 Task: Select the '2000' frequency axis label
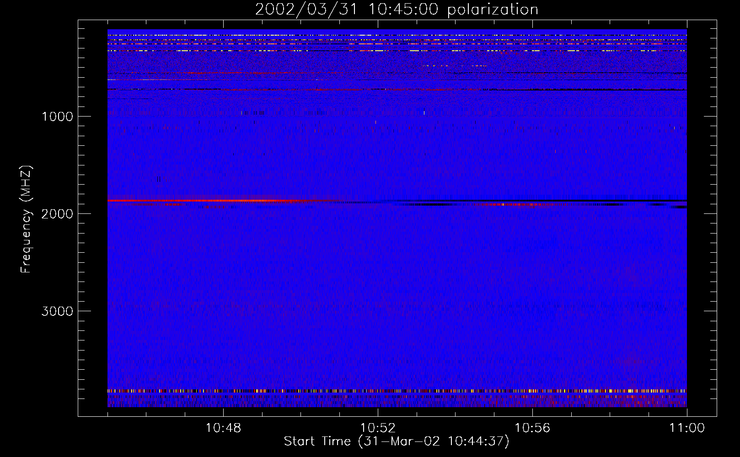[57, 214]
